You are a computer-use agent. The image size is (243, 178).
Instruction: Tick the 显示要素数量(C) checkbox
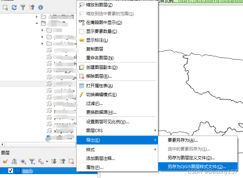pos(82,31)
